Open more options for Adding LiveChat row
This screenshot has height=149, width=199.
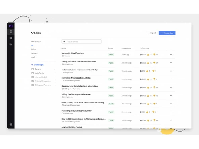(171, 96)
